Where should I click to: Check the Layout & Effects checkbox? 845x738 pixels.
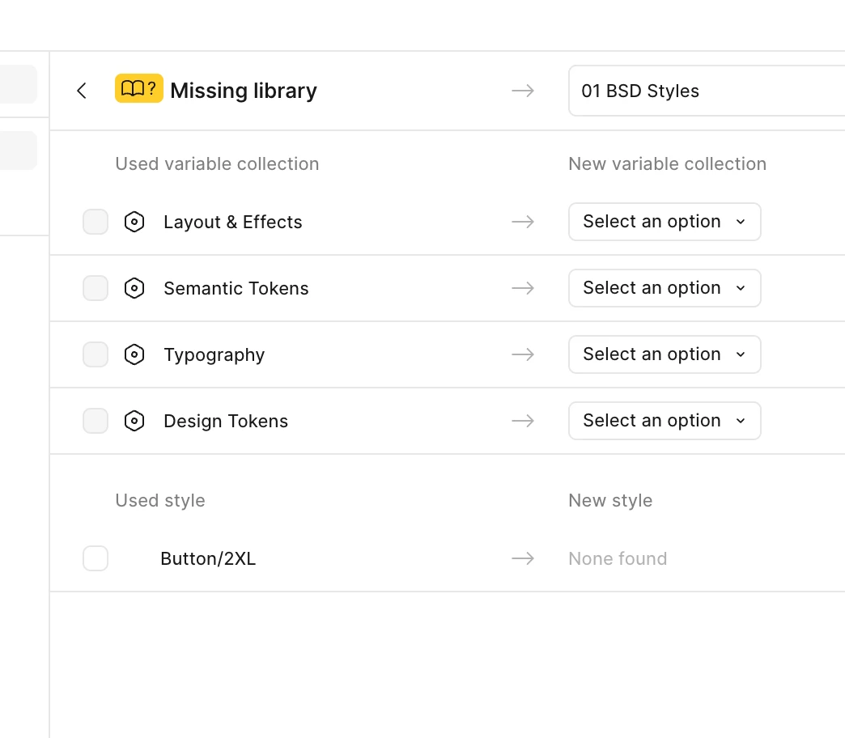(96, 222)
